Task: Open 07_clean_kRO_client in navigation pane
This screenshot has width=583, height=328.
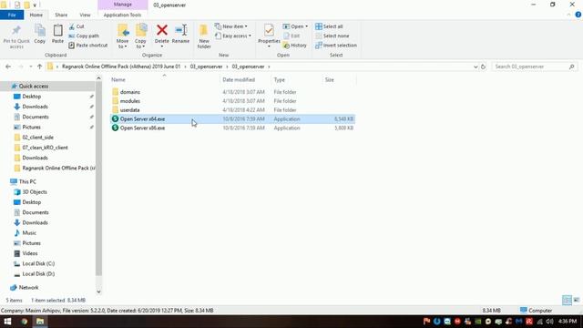Action: (x=45, y=148)
